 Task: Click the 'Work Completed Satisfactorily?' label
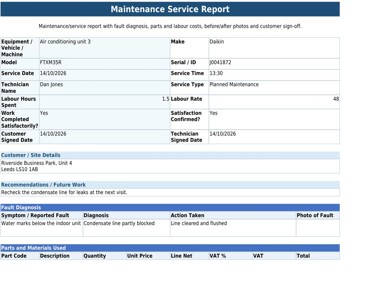[x=20, y=119]
